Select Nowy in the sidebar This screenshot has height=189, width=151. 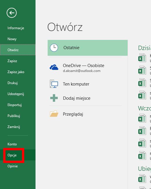[12, 39]
